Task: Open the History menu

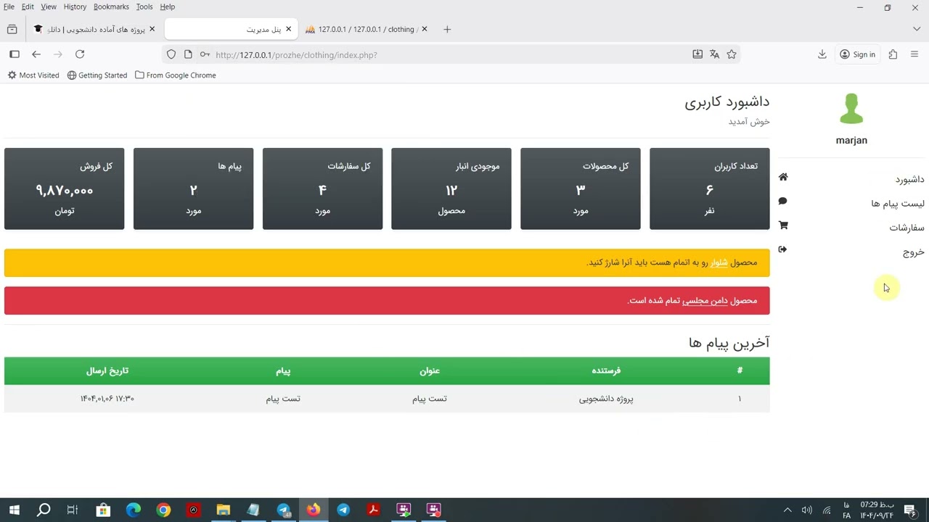Action: (75, 7)
